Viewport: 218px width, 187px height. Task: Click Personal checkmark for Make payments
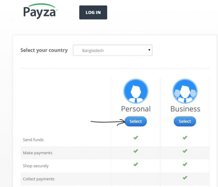pyautogui.click(x=136, y=151)
